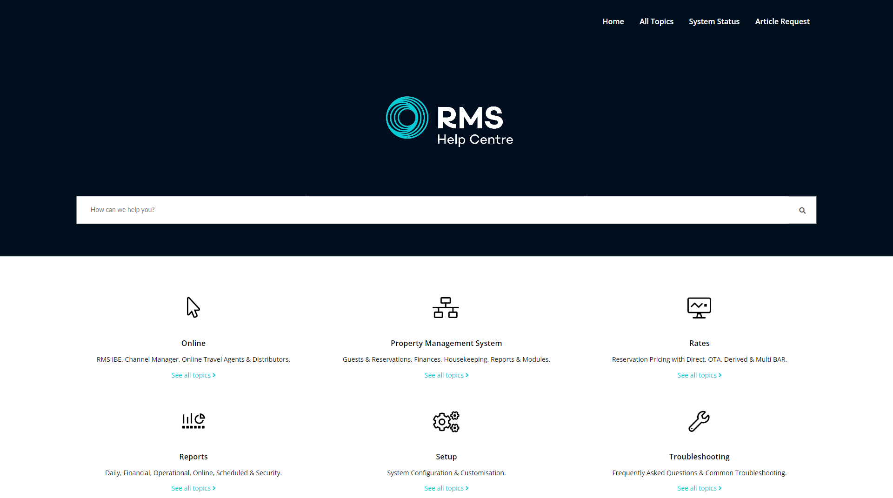Click the Troubleshooting wrench icon
Viewport: 893px width, 498px height.
coord(699,421)
